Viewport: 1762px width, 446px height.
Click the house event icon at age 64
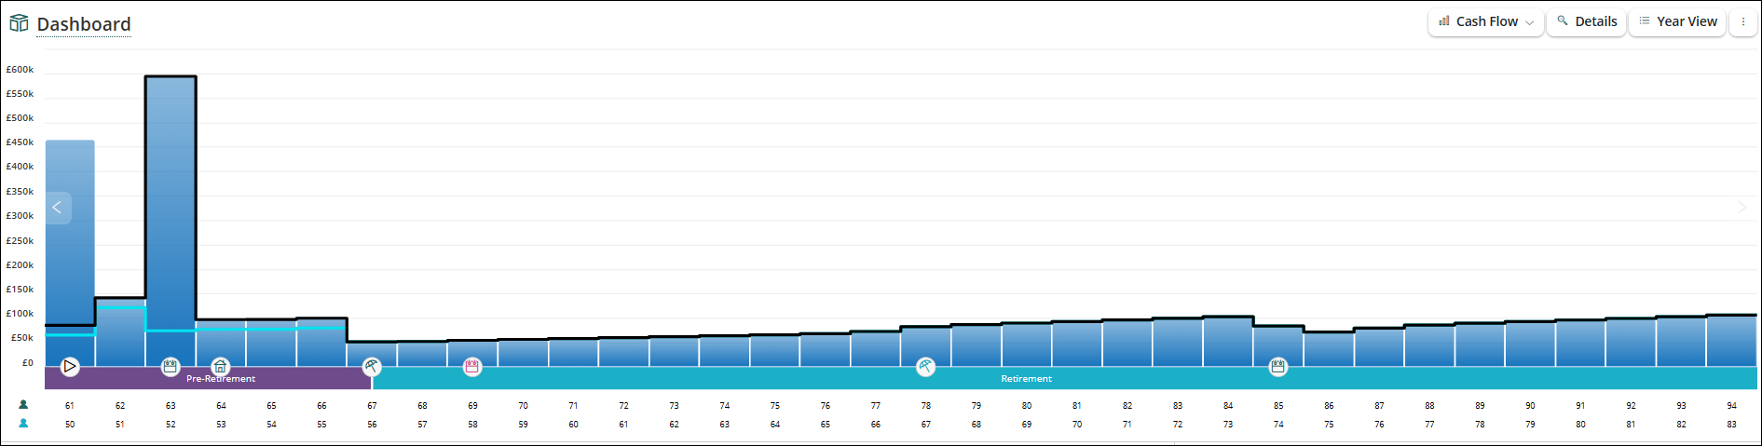220,367
